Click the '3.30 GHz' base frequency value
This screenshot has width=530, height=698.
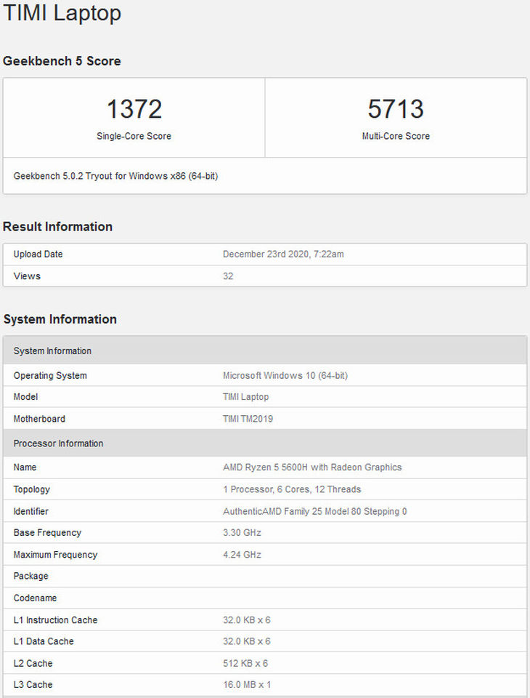[x=242, y=533]
